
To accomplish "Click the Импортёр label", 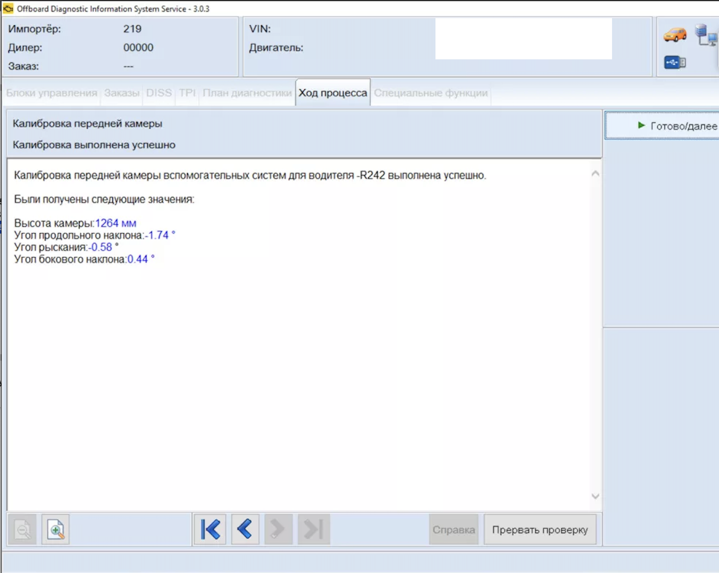I will (x=34, y=29).
